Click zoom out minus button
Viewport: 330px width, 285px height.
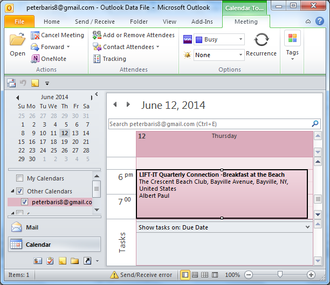(x=249, y=275)
